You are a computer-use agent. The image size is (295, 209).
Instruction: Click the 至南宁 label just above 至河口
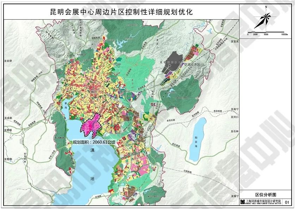pos(235,109)
